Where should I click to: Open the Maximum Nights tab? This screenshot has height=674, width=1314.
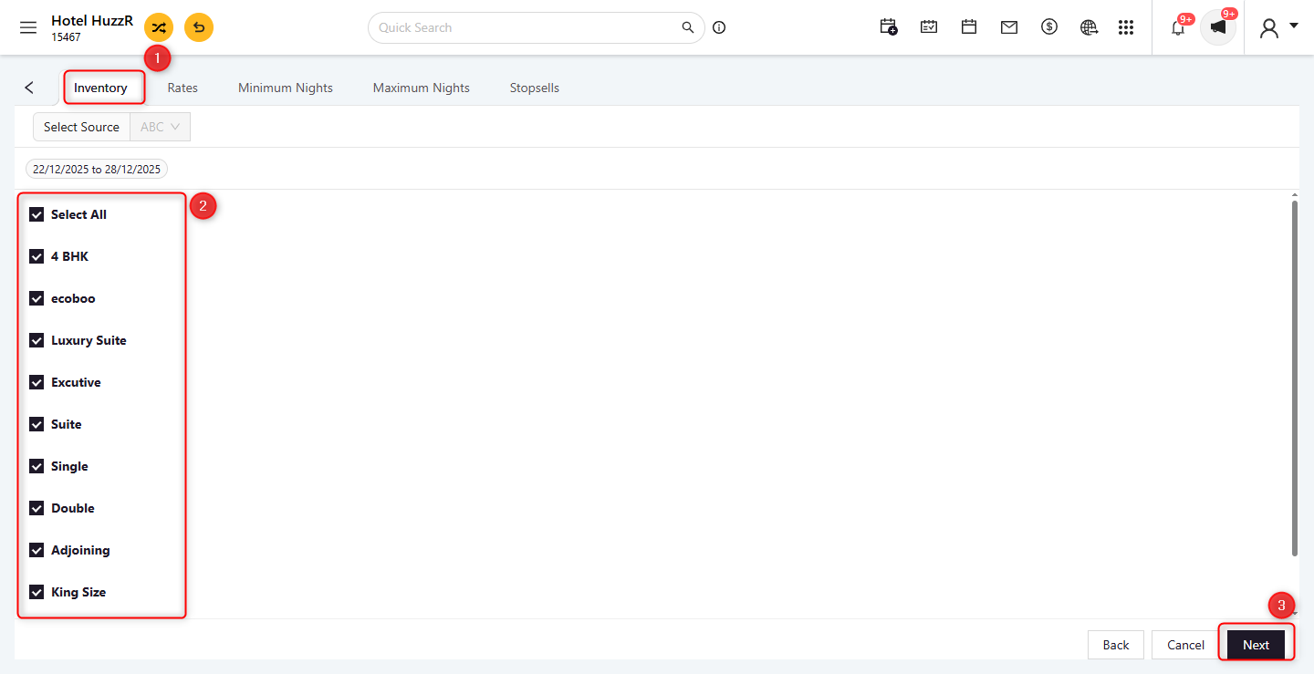(422, 88)
